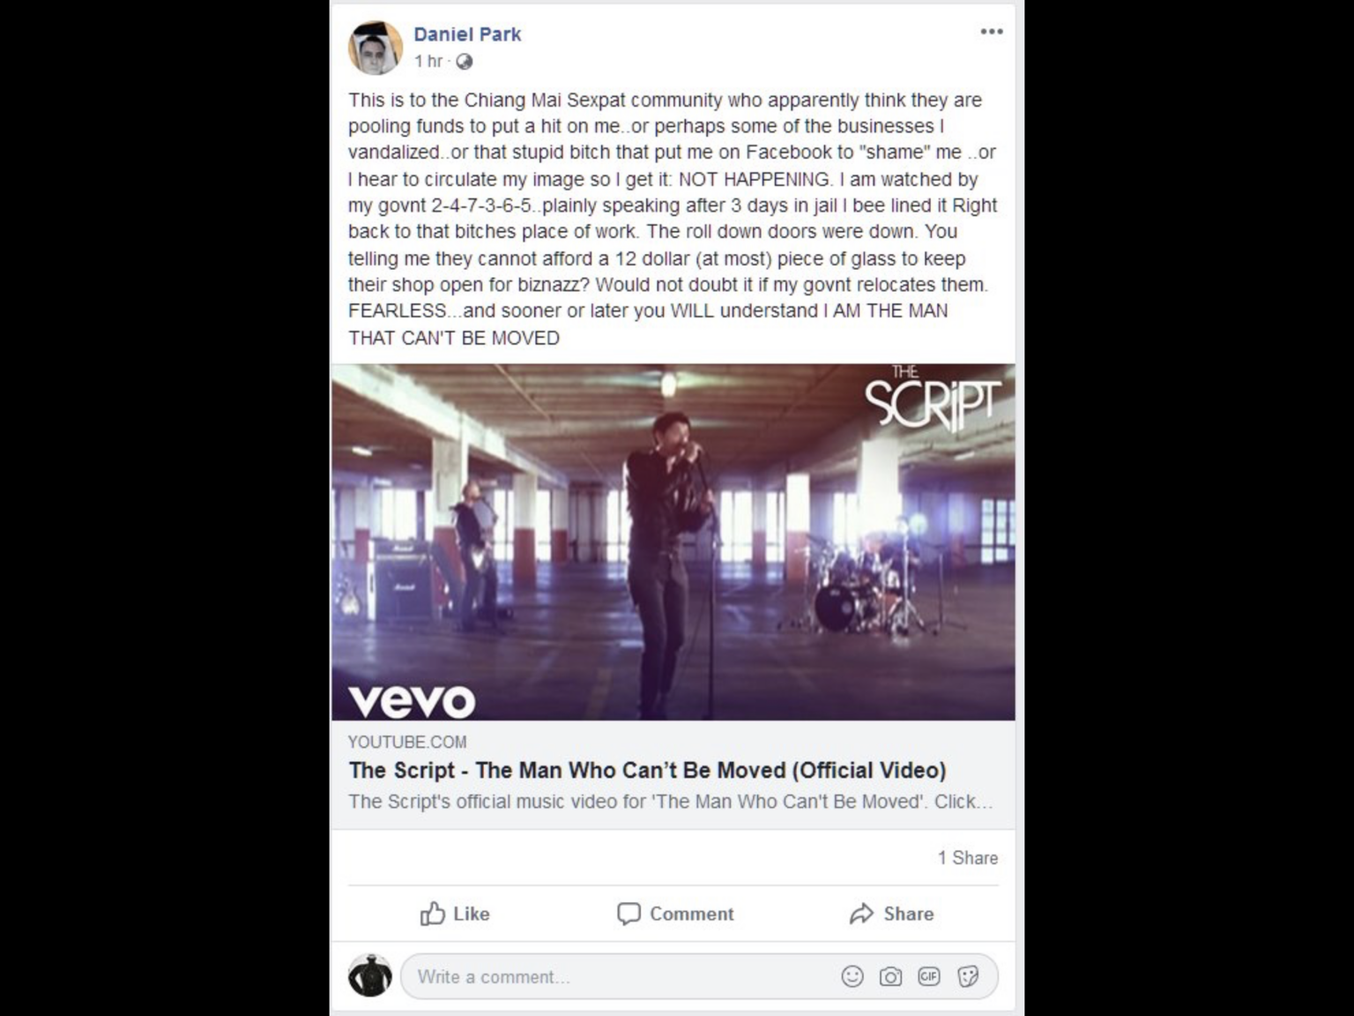Viewport: 1354px width, 1016px height.
Task: Click the globe public privacy icon
Action: [464, 62]
